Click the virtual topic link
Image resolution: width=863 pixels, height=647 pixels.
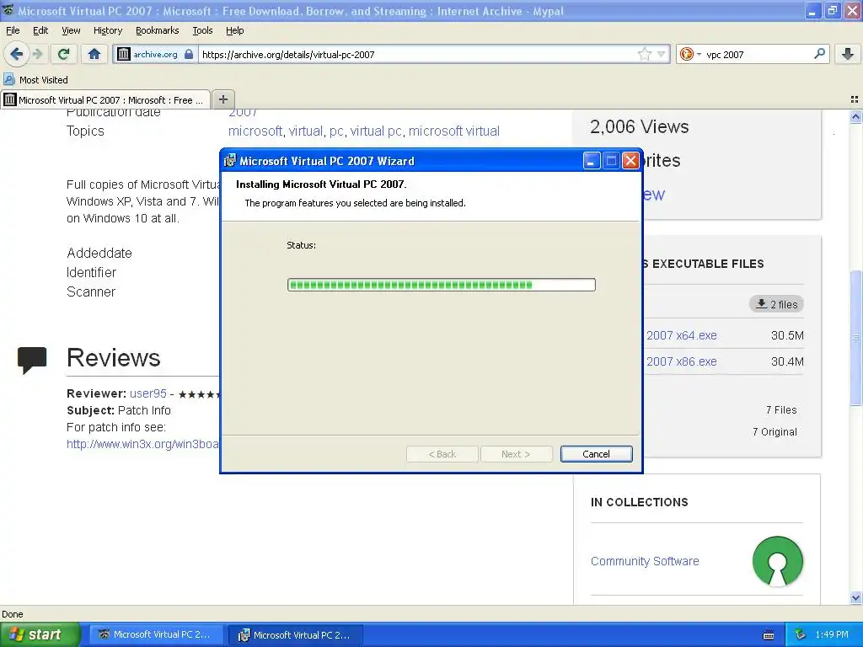click(305, 131)
